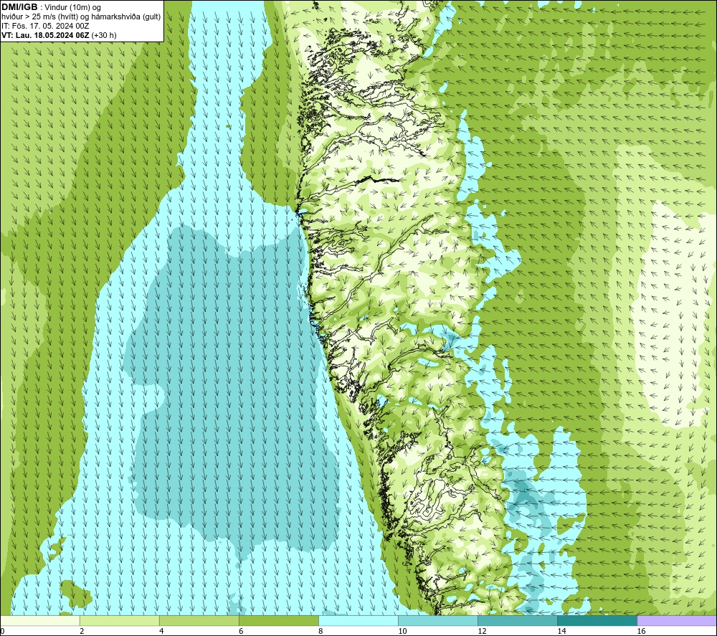The width and height of the screenshot is (717, 636).
Task: Click the "DMI/IGB" title text
Action: click(19, 7)
